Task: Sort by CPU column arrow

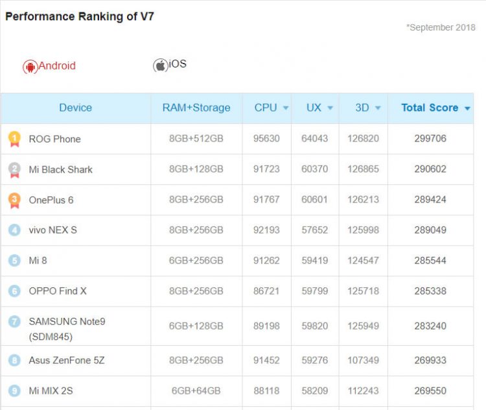Action: point(286,108)
